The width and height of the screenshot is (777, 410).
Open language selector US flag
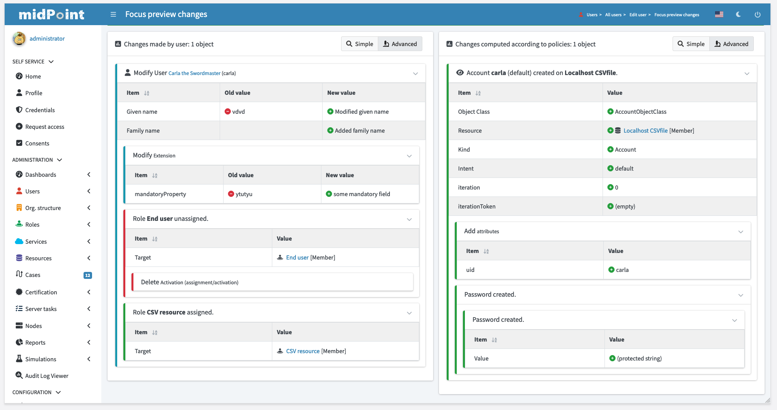[719, 14]
